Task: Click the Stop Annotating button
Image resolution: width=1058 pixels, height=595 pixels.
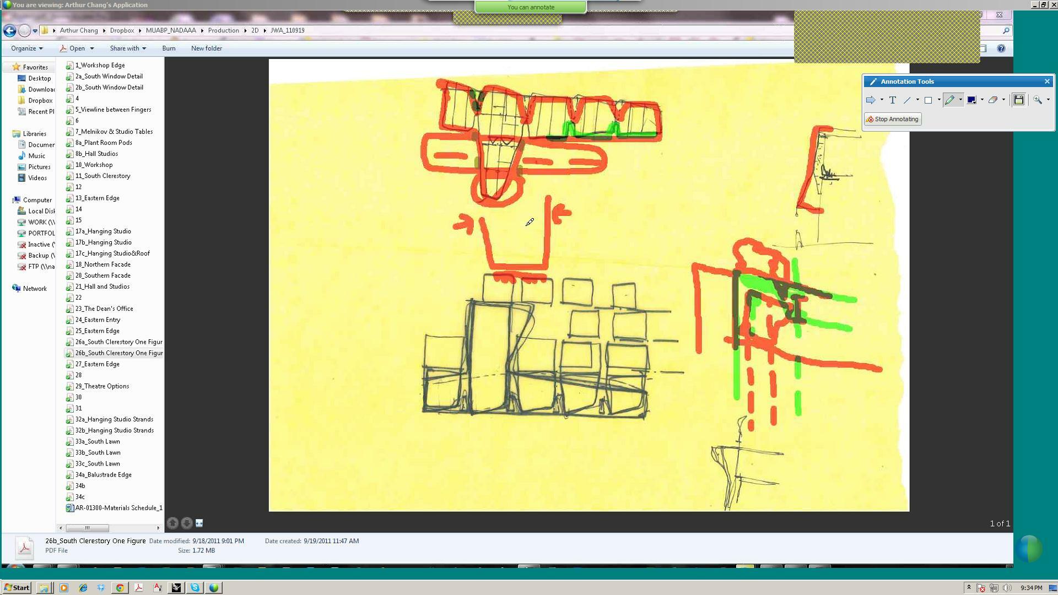Action: click(893, 119)
